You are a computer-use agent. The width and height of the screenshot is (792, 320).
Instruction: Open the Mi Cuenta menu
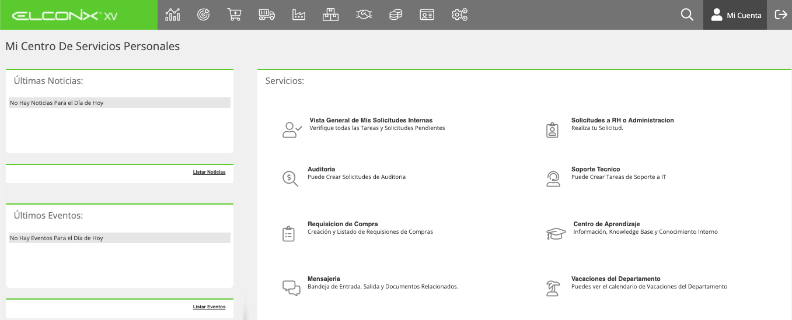pyautogui.click(x=736, y=15)
